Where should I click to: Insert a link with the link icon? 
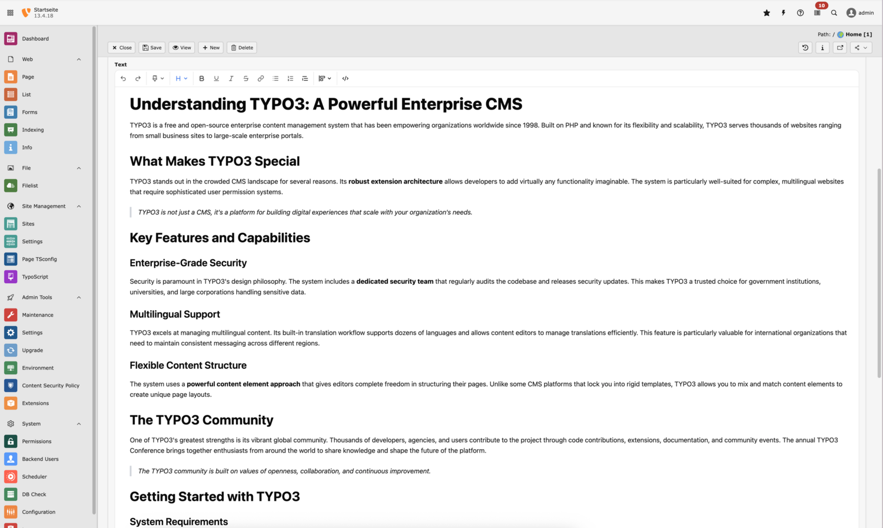click(261, 78)
